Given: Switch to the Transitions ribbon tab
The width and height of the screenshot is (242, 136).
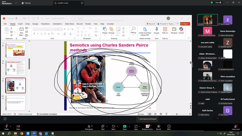Looking at the screenshot, I should click(x=45, y=24).
